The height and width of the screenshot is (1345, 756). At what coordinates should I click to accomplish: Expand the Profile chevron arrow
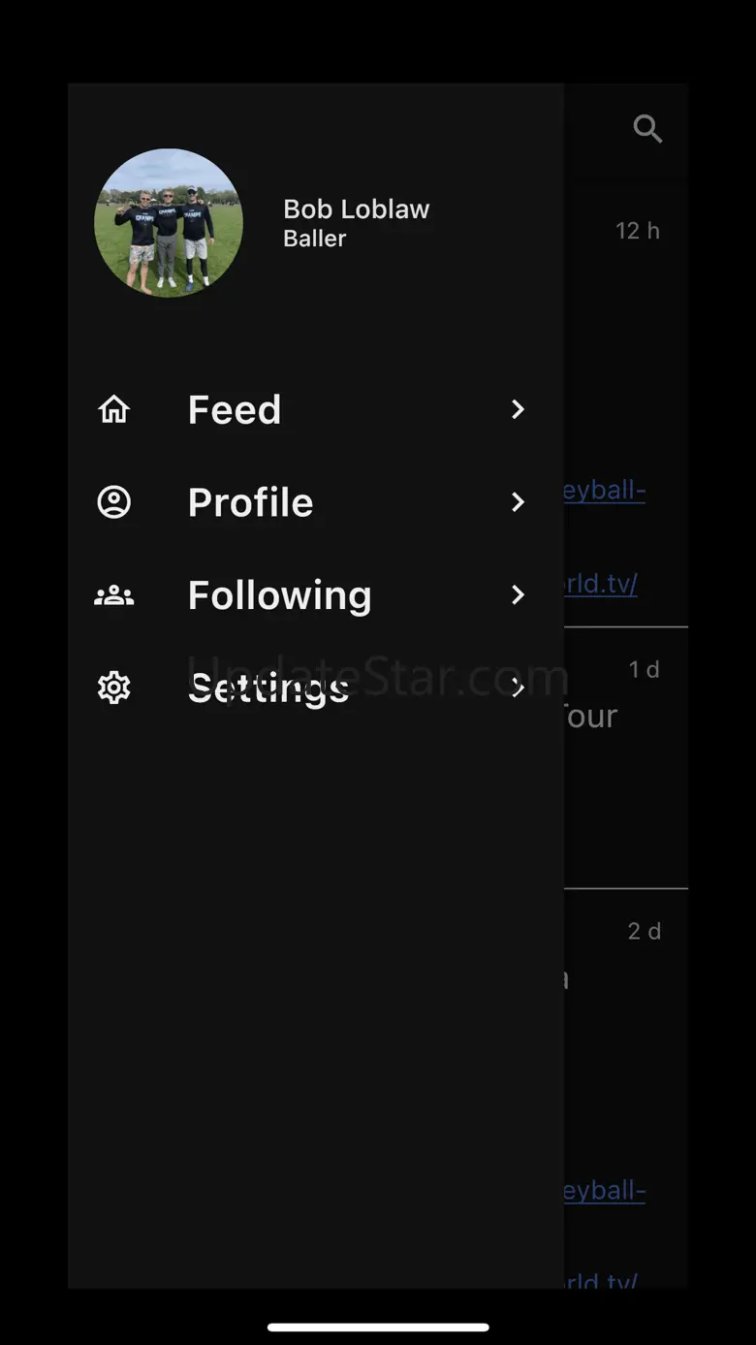[519, 502]
